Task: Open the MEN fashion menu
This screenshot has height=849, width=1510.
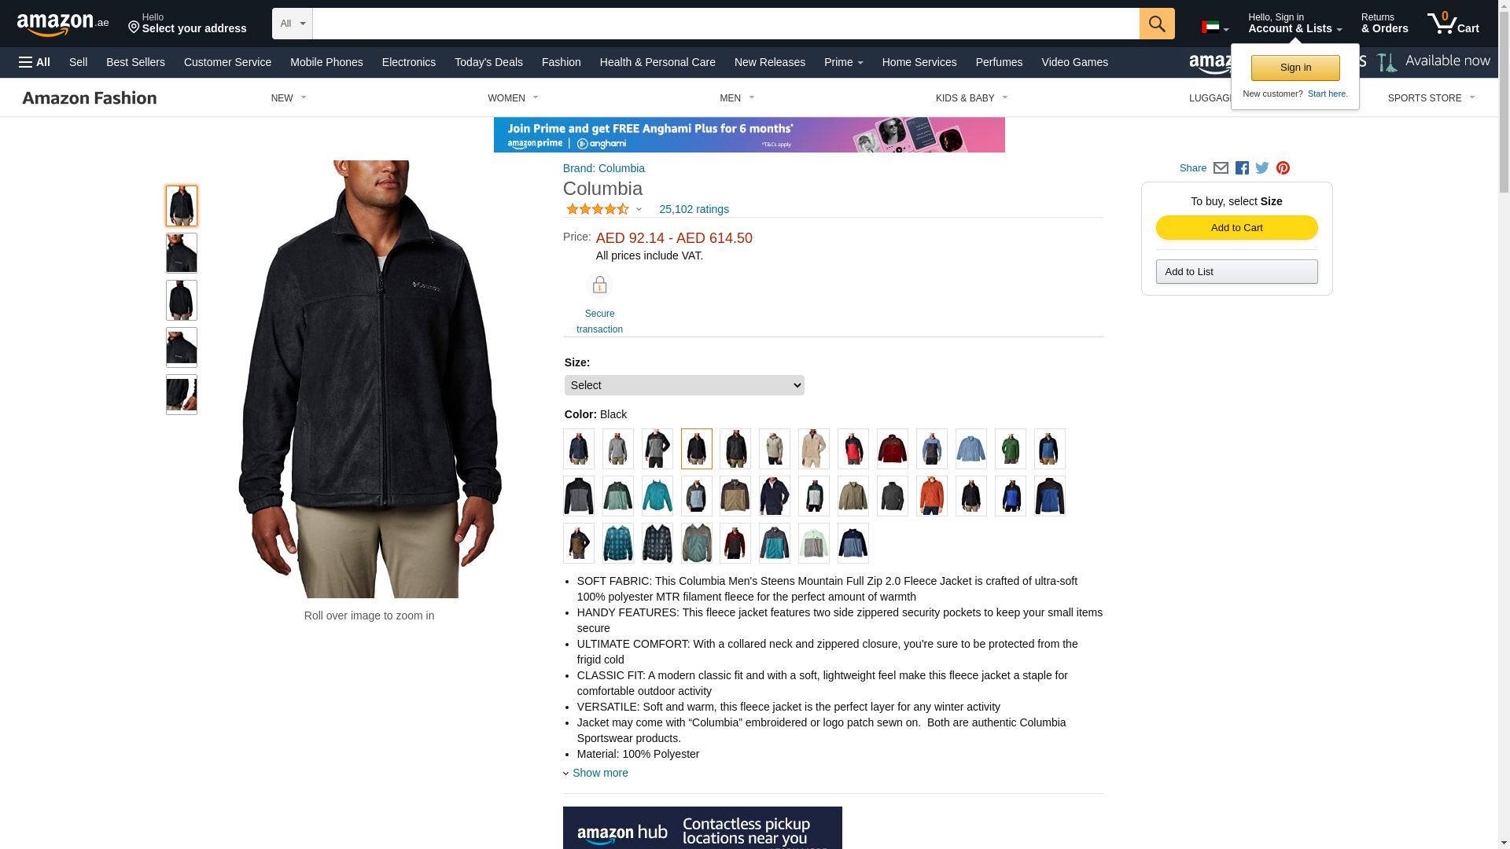Action: pos(737,98)
